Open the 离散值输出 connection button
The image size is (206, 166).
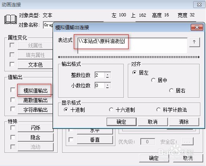[x=35, y=100]
